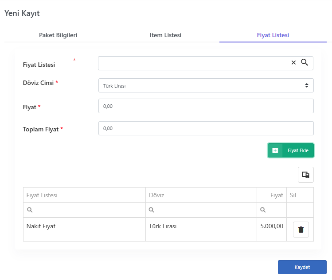Click the plus icon on the Fiyat Ekle button
The height and width of the screenshot is (280, 332).
(275, 150)
